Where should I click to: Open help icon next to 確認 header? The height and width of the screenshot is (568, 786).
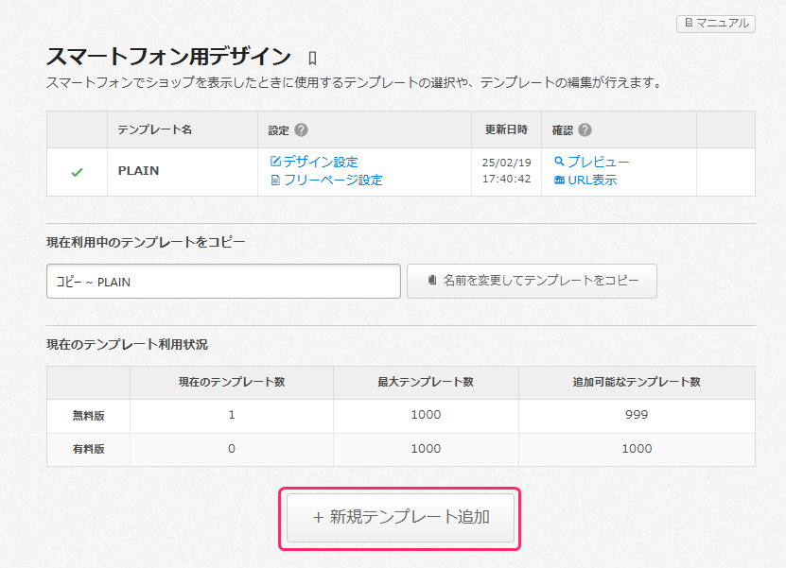(x=585, y=130)
